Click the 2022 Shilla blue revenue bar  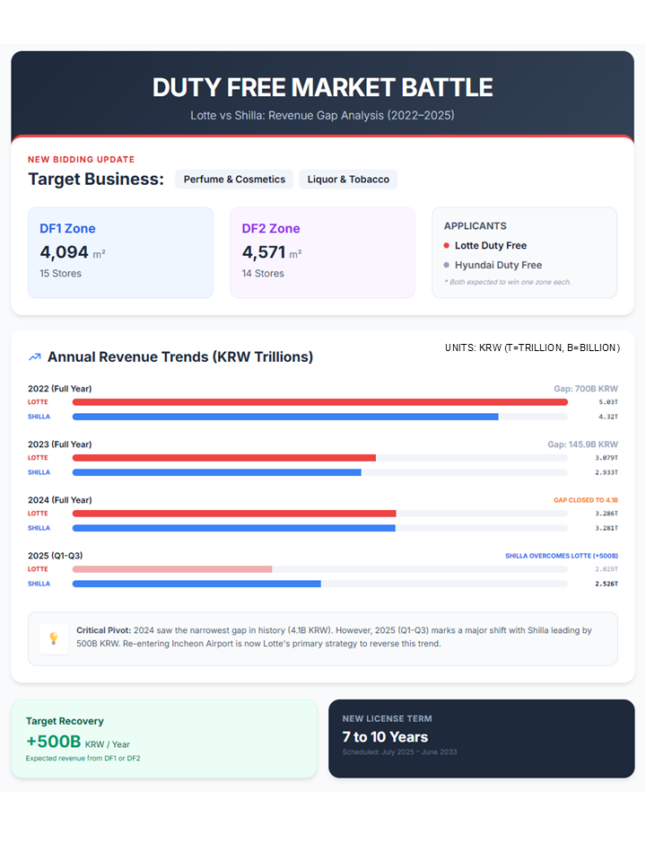(x=285, y=417)
